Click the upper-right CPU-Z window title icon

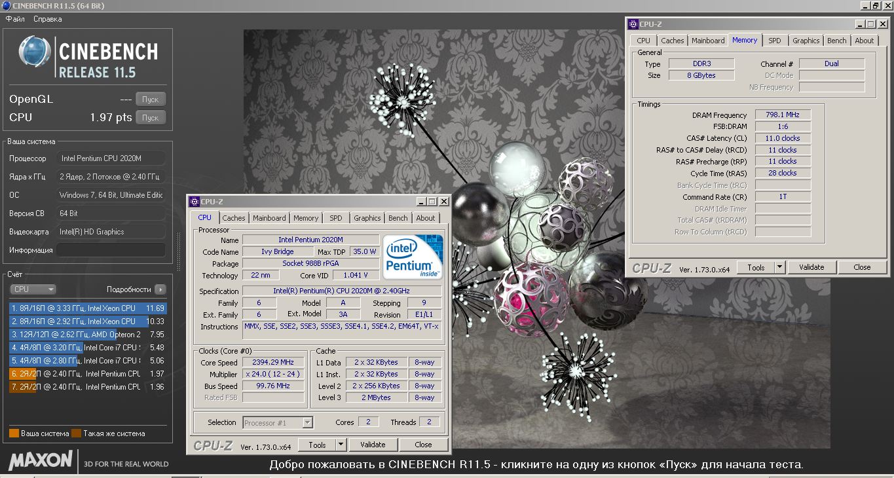click(x=633, y=24)
